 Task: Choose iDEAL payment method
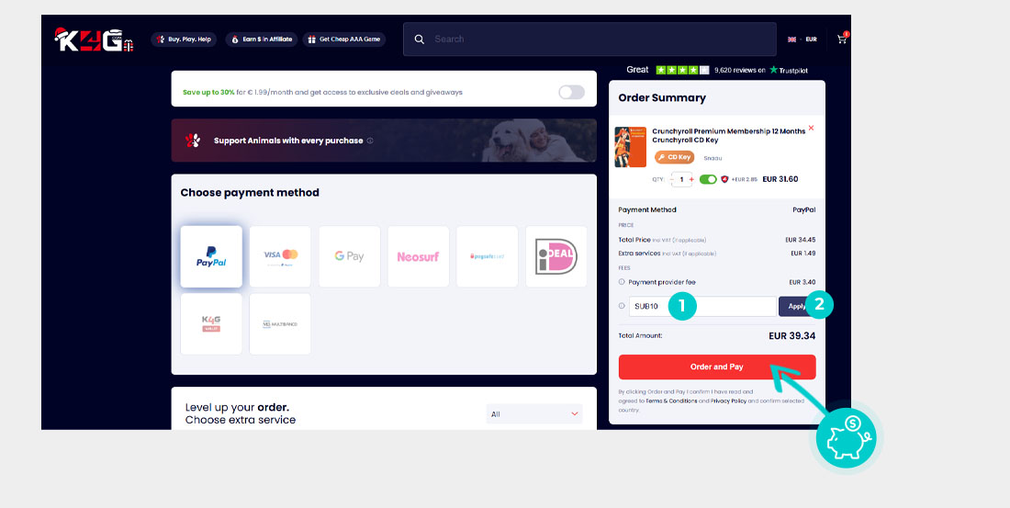coord(555,256)
